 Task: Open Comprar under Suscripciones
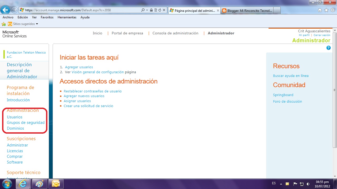pos(15,156)
